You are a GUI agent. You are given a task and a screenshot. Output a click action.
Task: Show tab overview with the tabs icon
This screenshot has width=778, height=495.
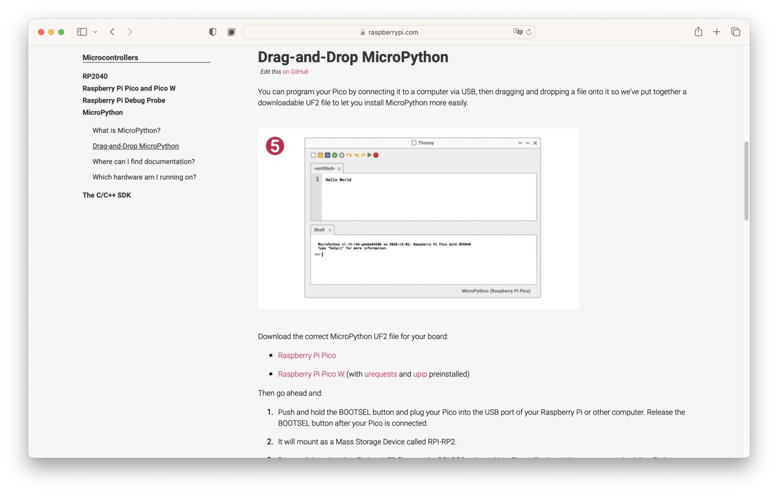coord(735,31)
